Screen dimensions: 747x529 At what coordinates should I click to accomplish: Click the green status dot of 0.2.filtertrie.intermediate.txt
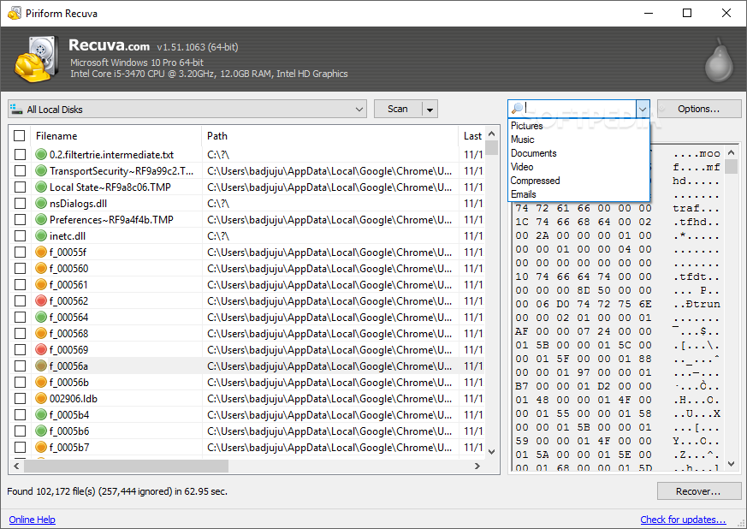pos(41,154)
